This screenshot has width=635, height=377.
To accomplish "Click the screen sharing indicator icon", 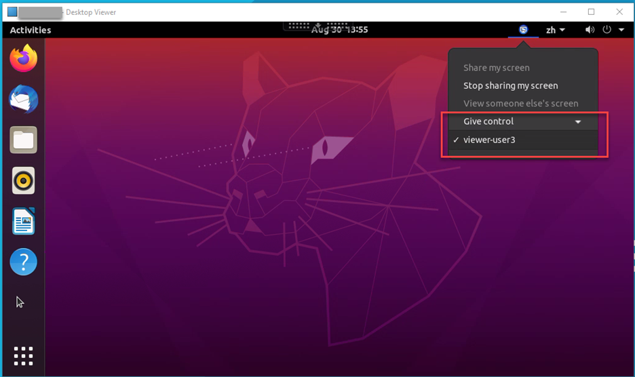I will [x=523, y=30].
